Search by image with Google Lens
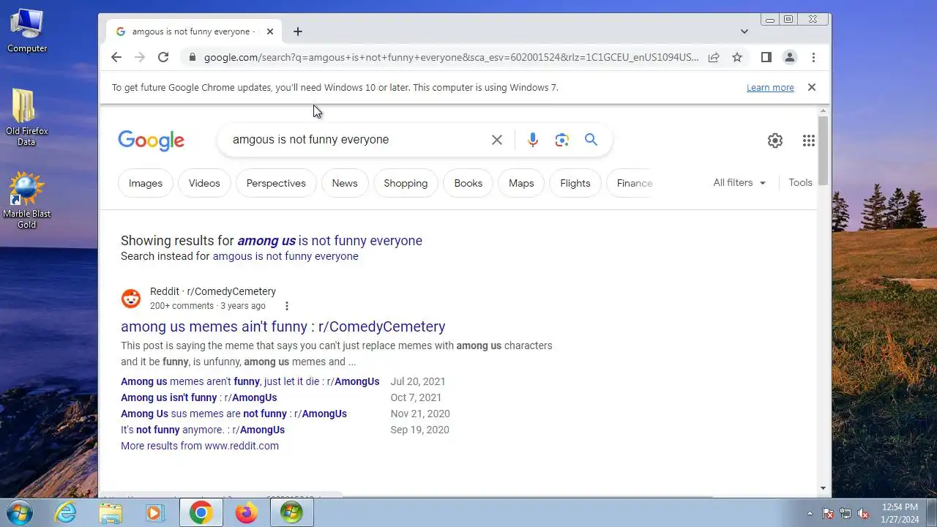937x527 pixels. coord(562,140)
